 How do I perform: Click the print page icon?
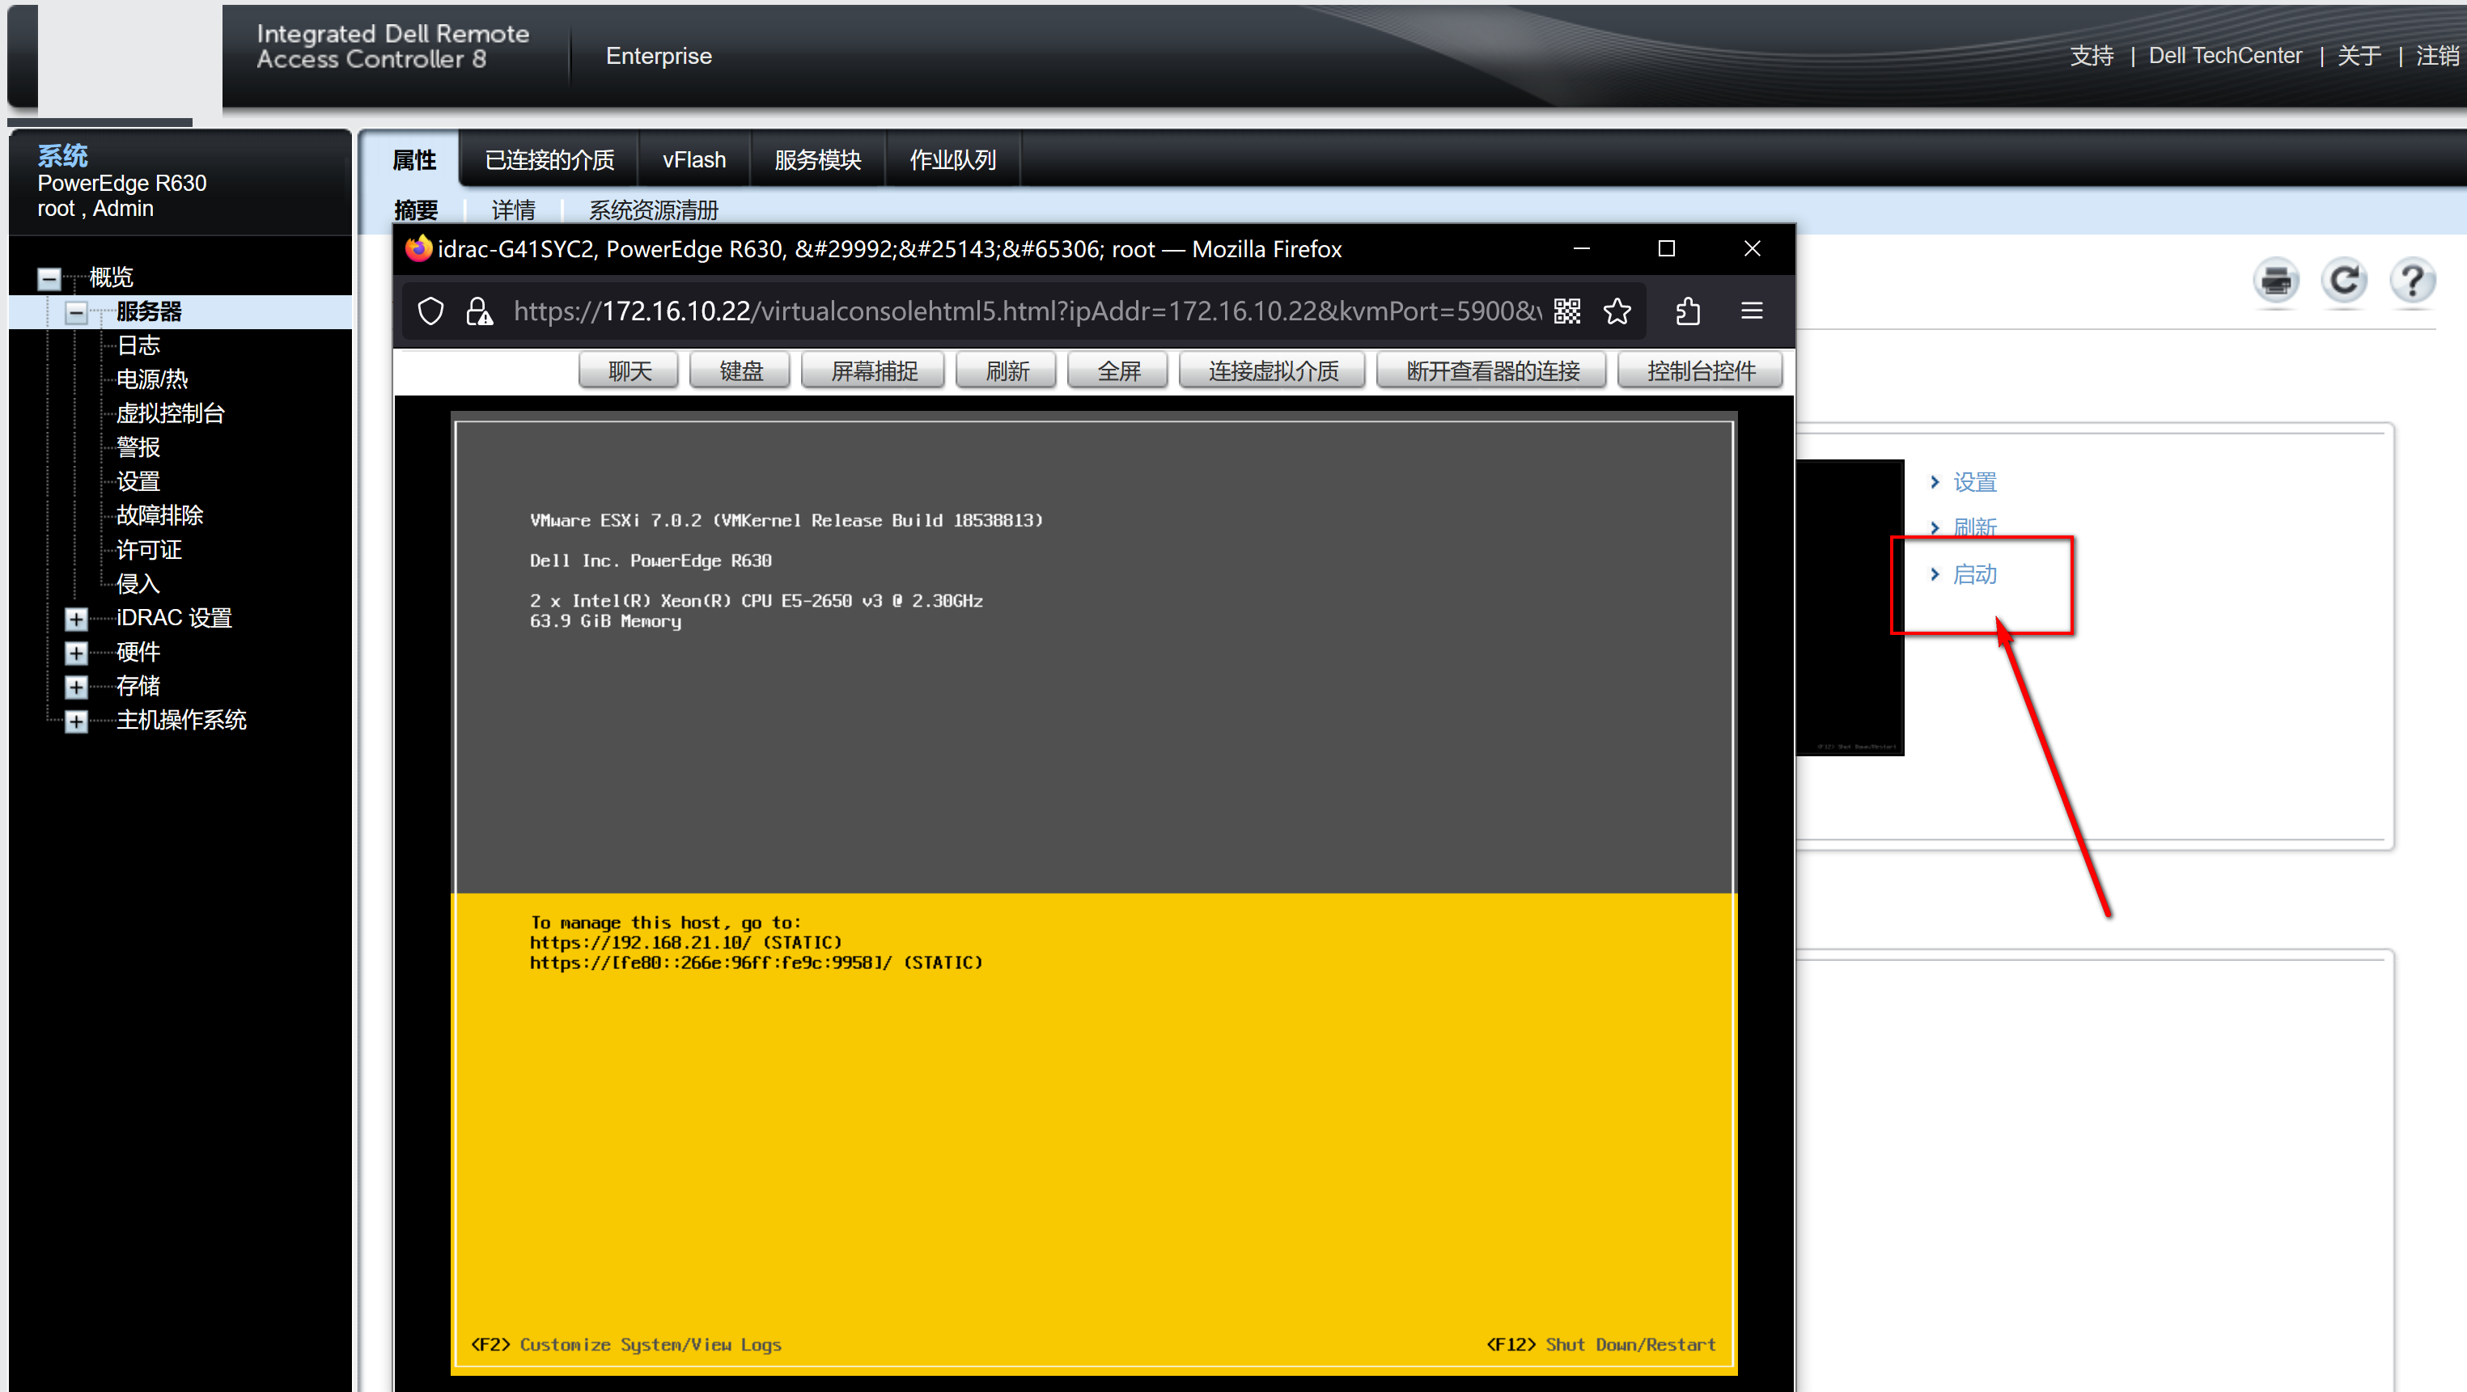(2275, 281)
